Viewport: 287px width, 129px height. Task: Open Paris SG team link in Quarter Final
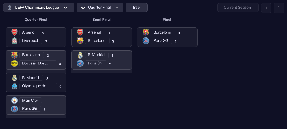[x=30, y=109]
